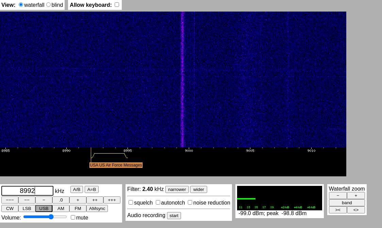This screenshot has height=228, width=382.
Task: Make the filter narrower
Action: point(177,190)
